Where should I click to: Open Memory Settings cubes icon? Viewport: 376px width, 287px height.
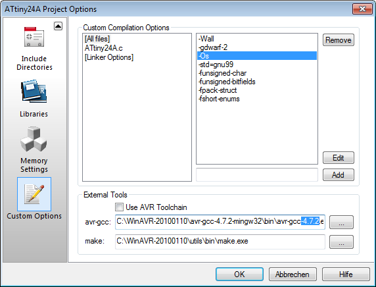click(x=34, y=139)
